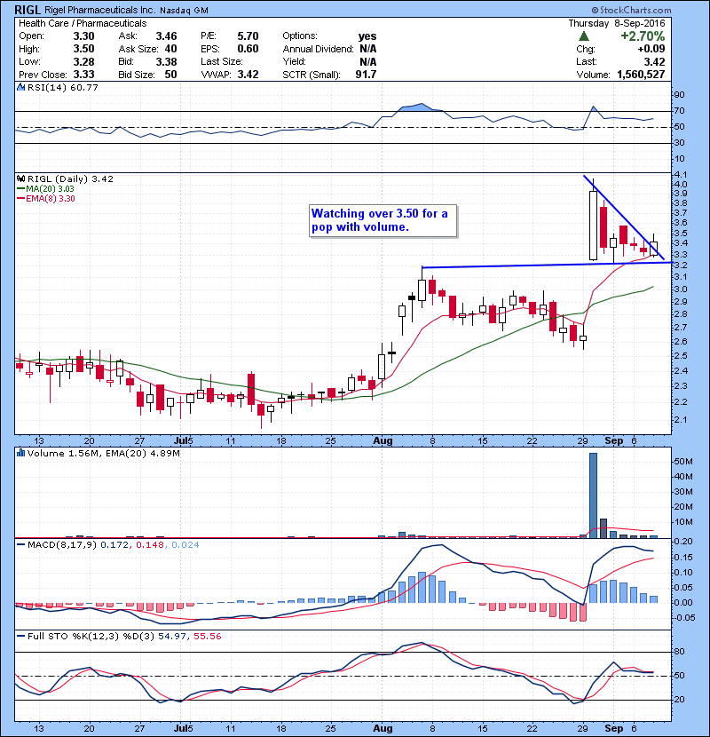Click the MACD(8,17,9) indicator label
Screen dimensions: 710x737
(x=62, y=545)
